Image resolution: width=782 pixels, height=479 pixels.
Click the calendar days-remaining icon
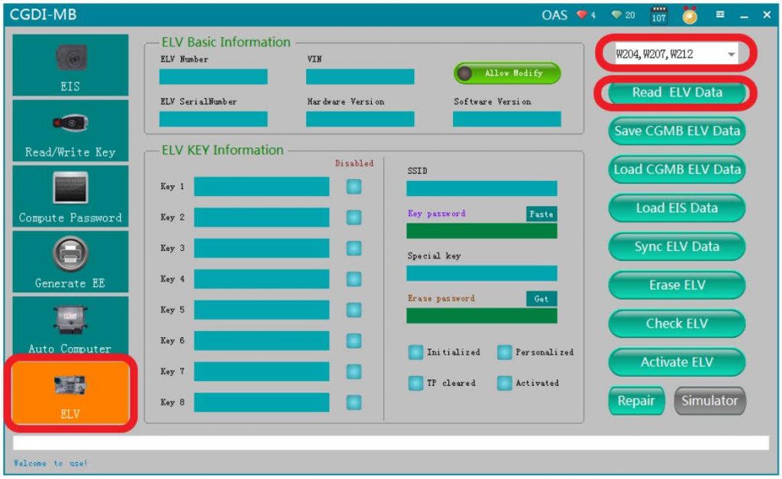point(659,15)
